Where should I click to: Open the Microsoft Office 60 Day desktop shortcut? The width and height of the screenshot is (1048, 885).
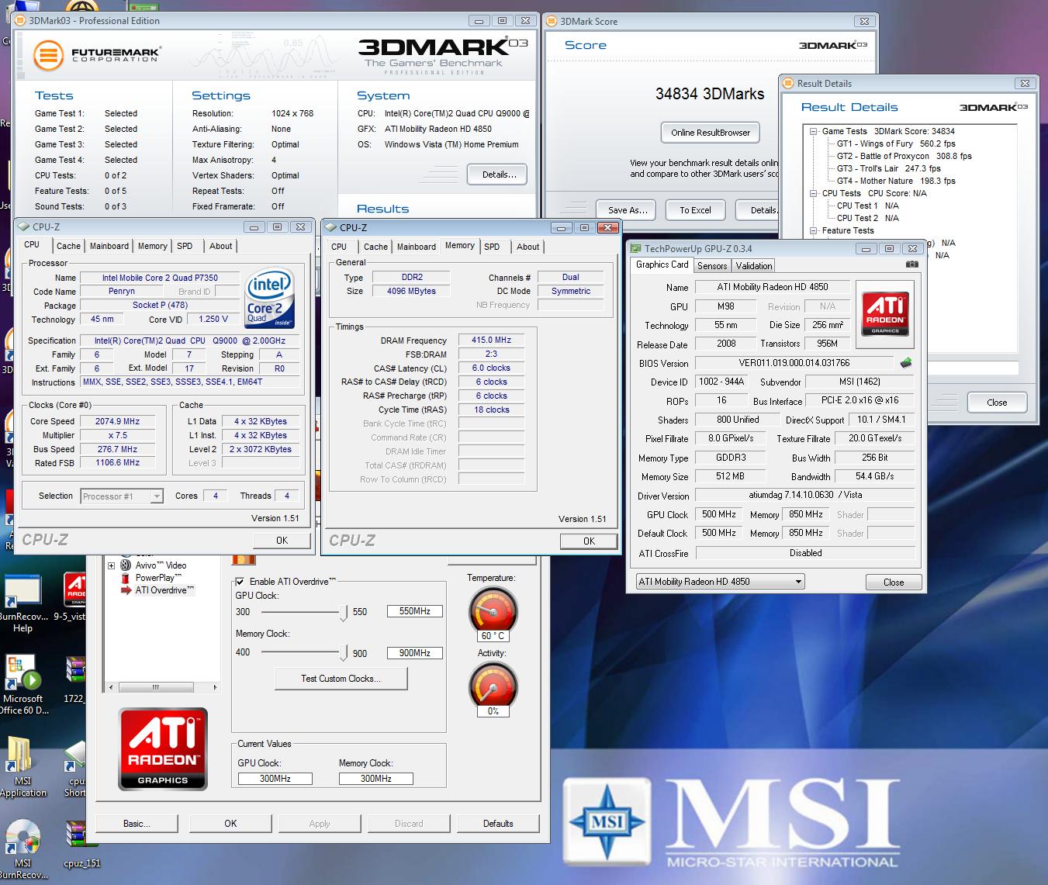[x=23, y=683]
